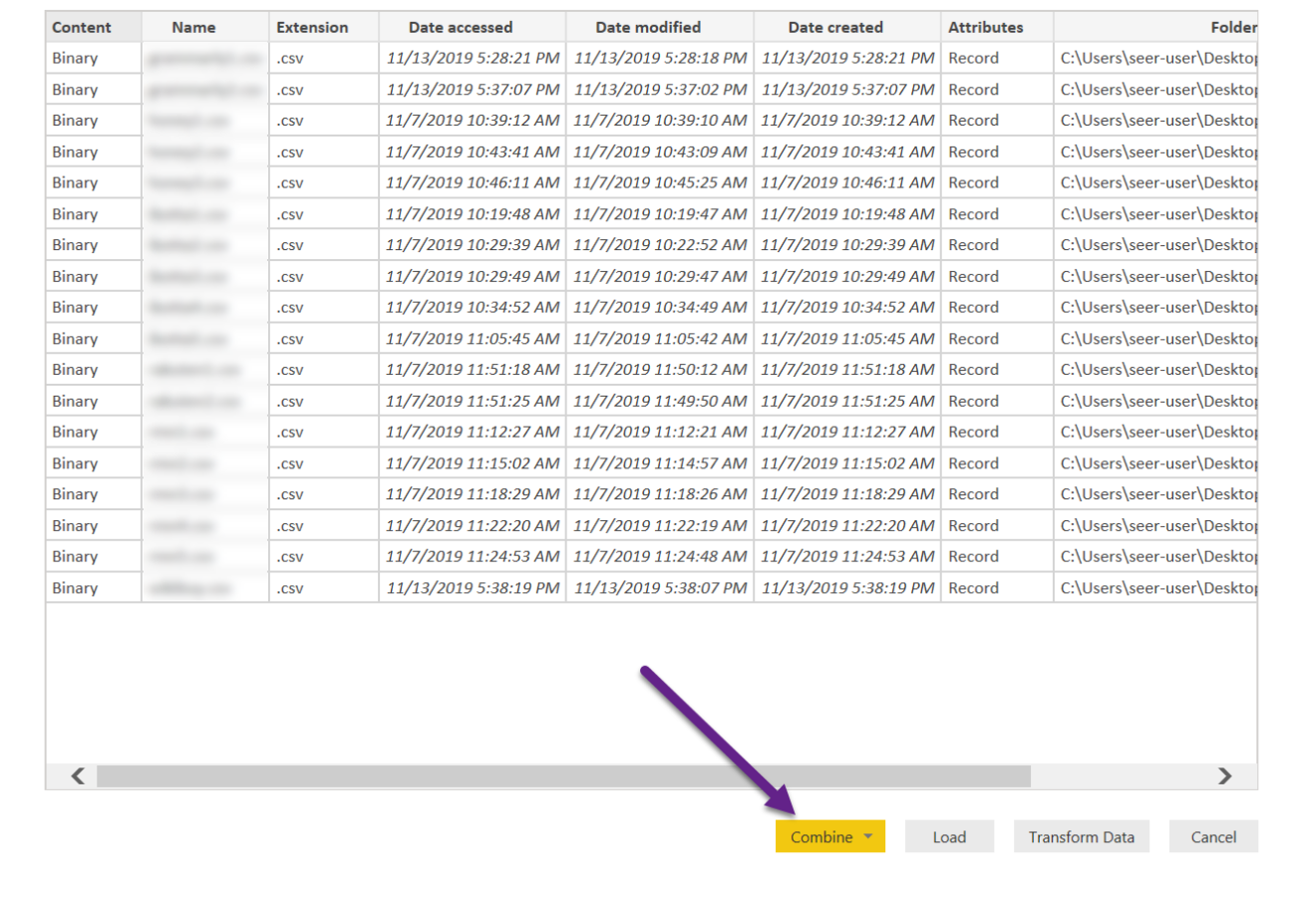Screen dimensions: 1302x897
Task: Click the Date modified column header
Action: tap(648, 27)
